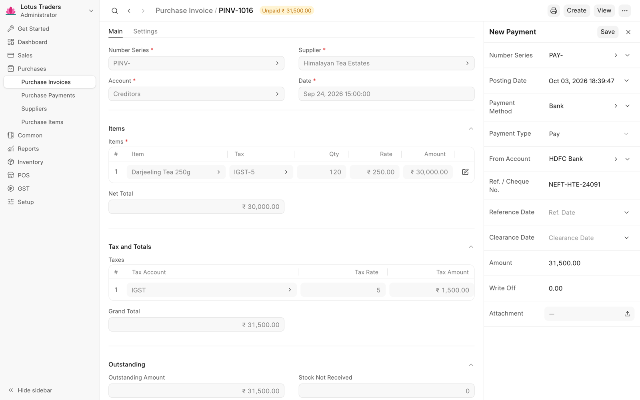This screenshot has height=400, width=640.
Task: Click the Reports chart icon
Action: pos(11,149)
